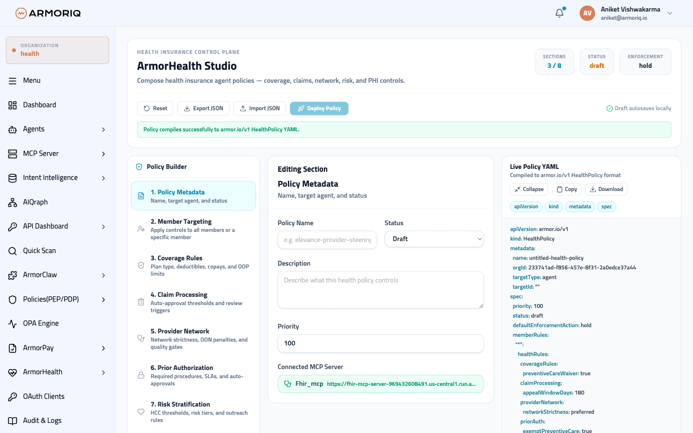The width and height of the screenshot is (693, 433).
Task: Click the Import JSON button
Action: tap(260, 108)
